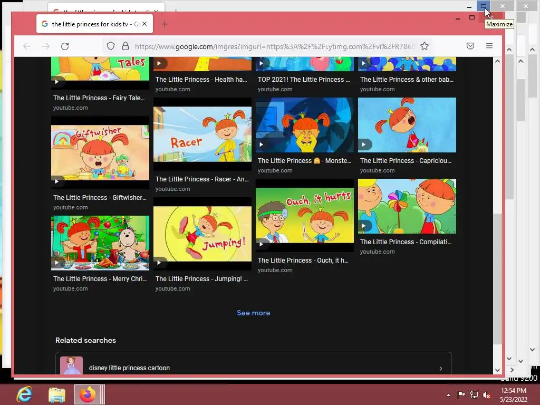Viewport: 540px width, 405px height.
Task: Open a new tab with plus button
Action: coord(165,24)
